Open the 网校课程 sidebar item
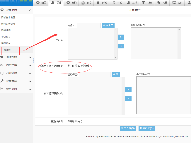Image resolution: width=191 pixels, height=143 pixels. (6, 30)
